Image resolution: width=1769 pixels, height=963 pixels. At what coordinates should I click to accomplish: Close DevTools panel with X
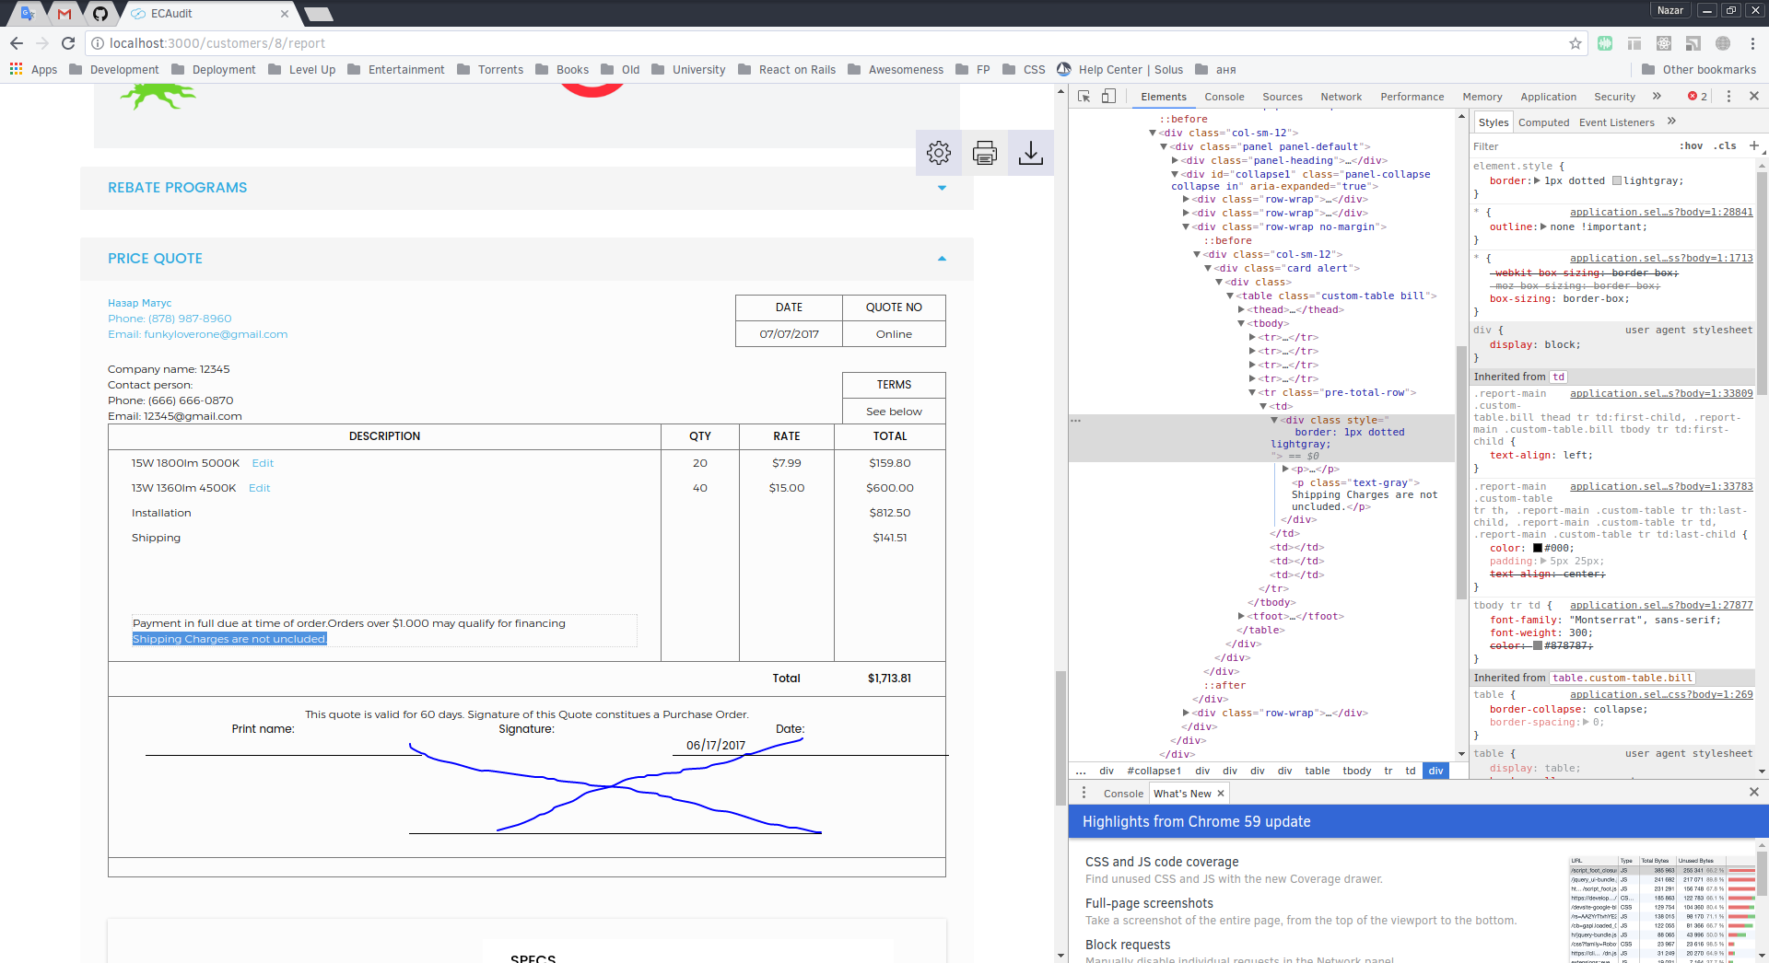tap(1754, 96)
